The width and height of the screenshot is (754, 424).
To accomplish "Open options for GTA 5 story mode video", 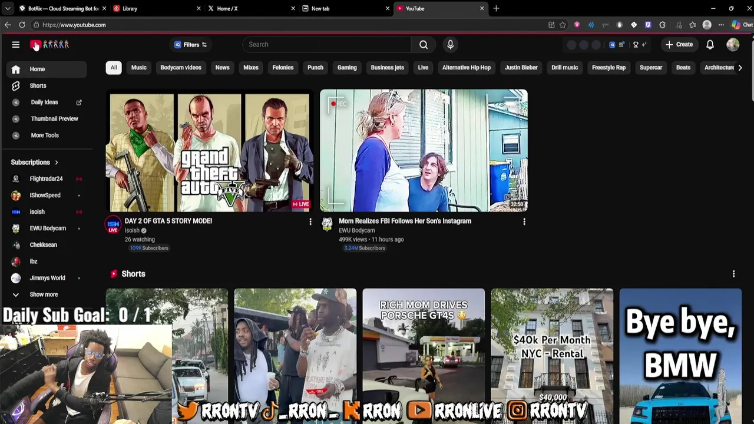I will [310, 222].
